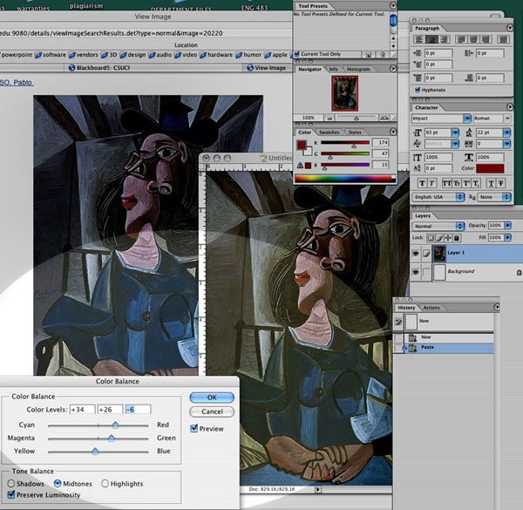Select the Shadows tone balance option

11,483
